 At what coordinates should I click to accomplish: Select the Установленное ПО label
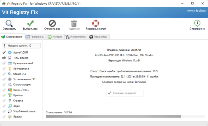click(x=24, y=79)
